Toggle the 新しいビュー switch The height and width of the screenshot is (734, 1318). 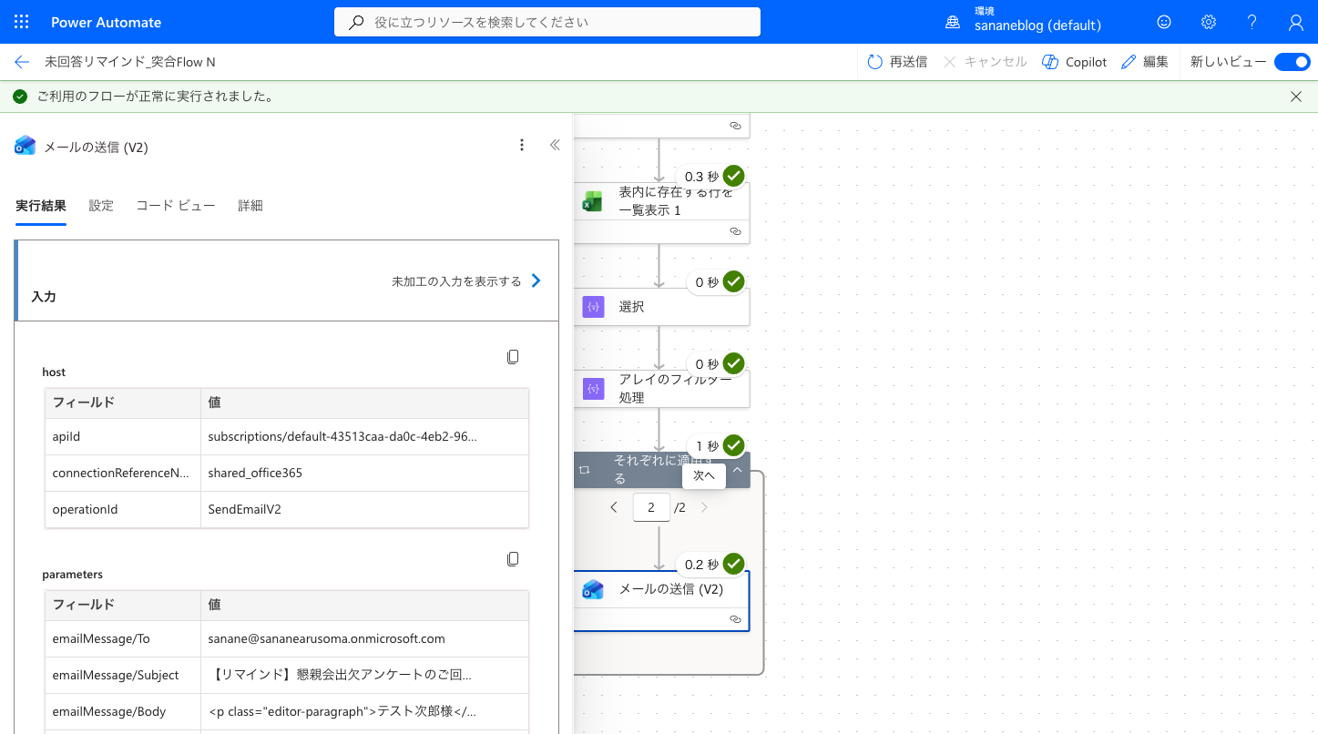tap(1292, 62)
